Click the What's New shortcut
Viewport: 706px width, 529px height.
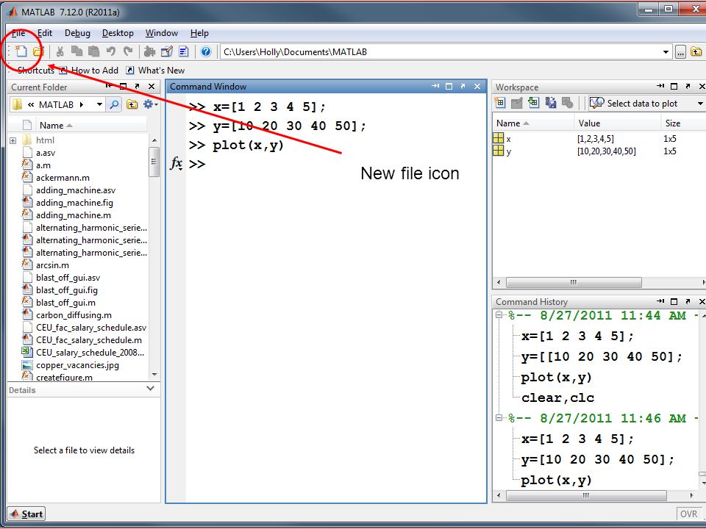pos(155,71)
